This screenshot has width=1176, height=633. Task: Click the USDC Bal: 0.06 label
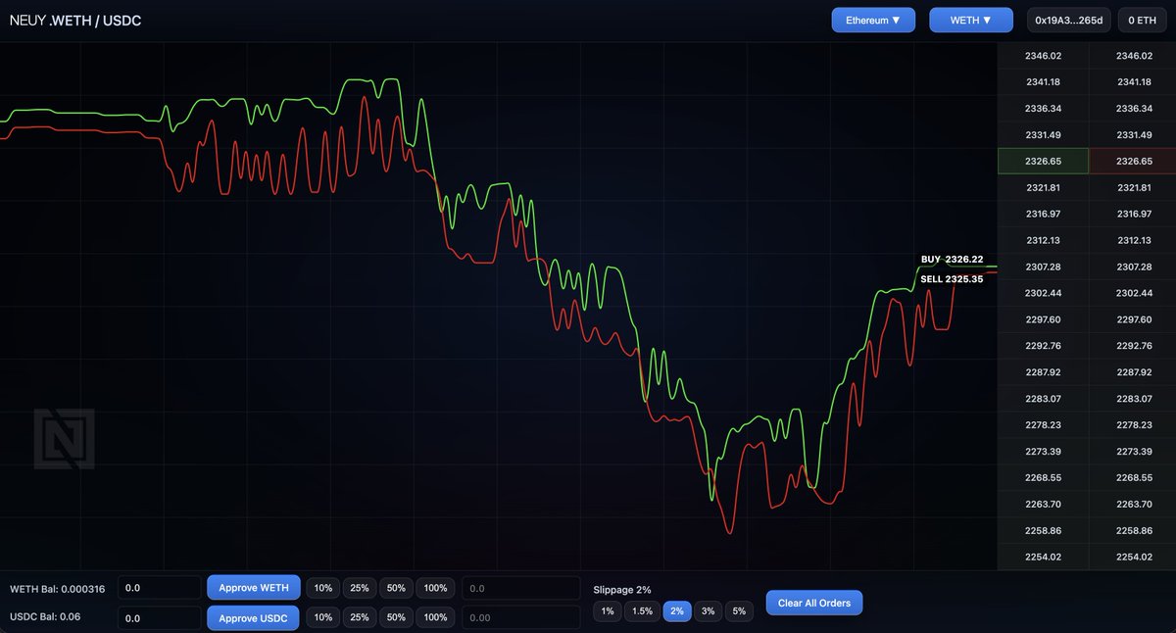coord(45,618)
